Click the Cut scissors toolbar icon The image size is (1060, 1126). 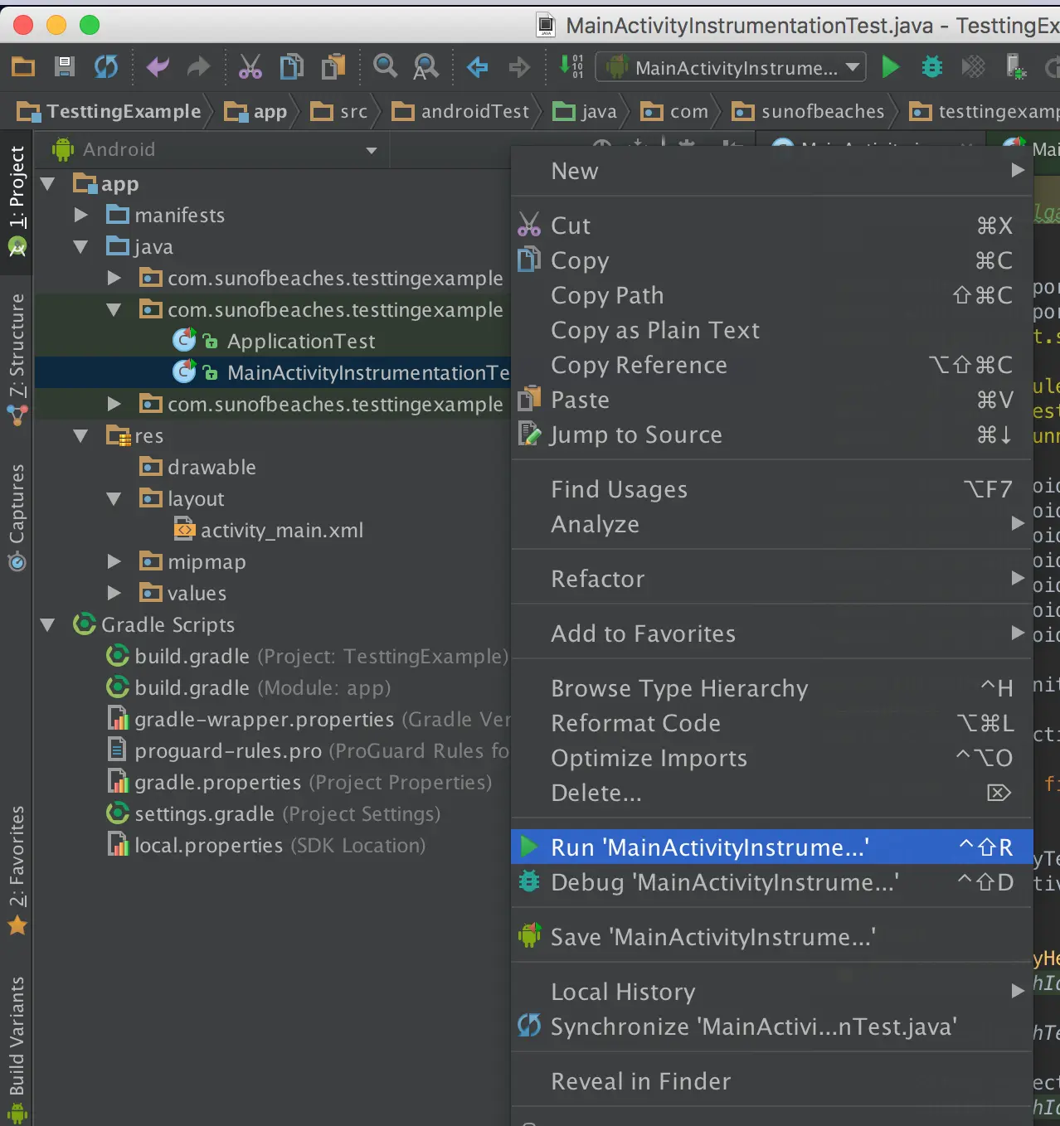tap(250, 66)
